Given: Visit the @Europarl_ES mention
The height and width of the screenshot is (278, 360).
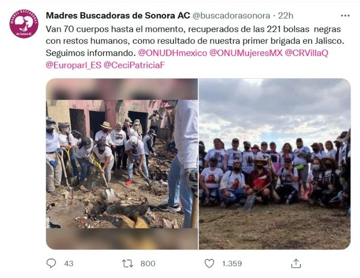Looking at the screenshot, I should [x=74, y=65].
